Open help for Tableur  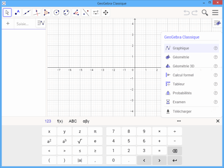point(215,84)
